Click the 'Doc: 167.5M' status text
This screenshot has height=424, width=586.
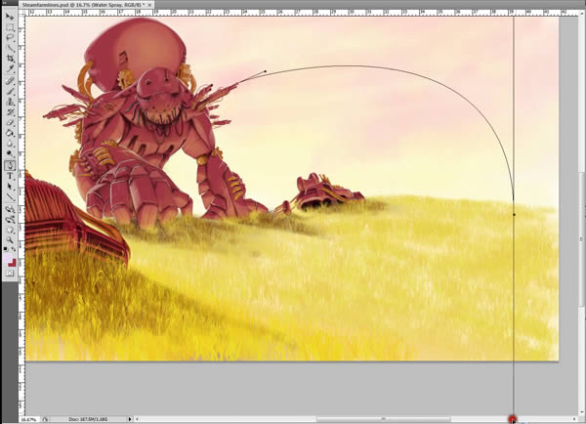(88, 419)
